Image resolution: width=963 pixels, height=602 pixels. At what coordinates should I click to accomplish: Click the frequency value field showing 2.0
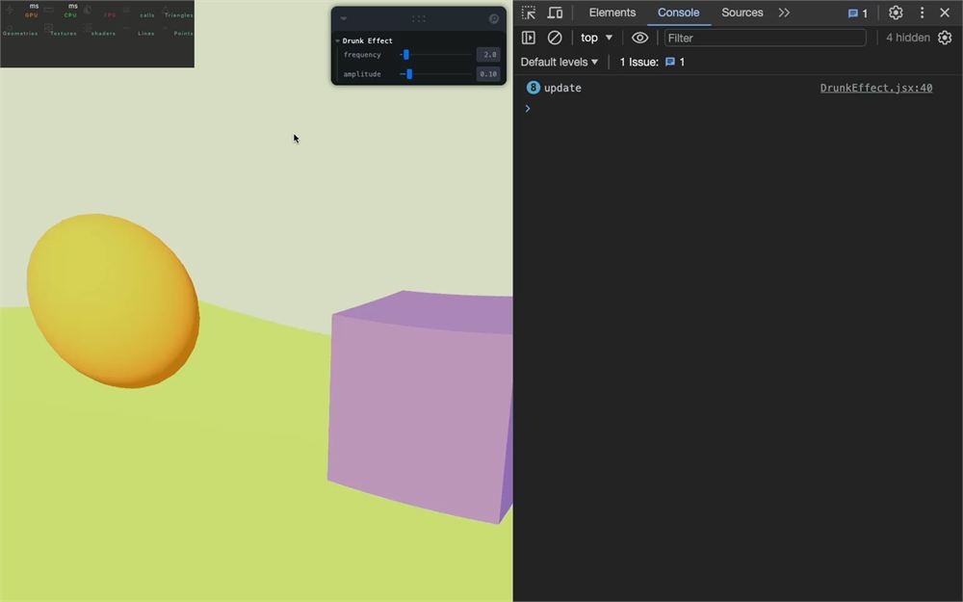click(x=488, y=55)
